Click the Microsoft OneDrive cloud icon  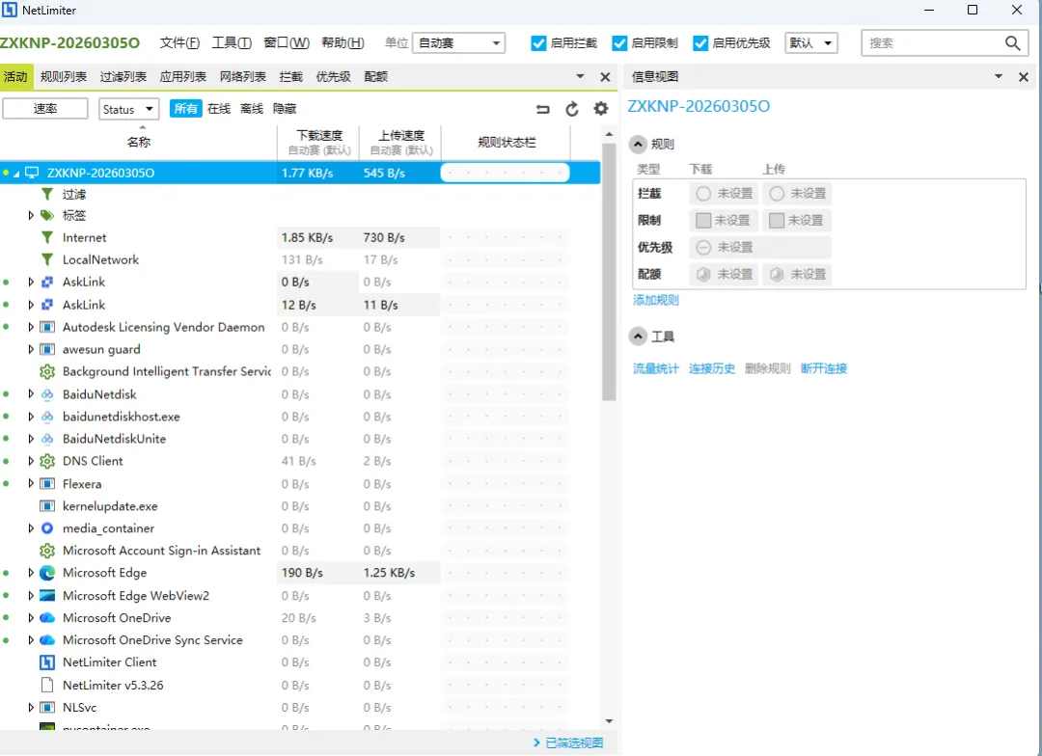[47, 618]
